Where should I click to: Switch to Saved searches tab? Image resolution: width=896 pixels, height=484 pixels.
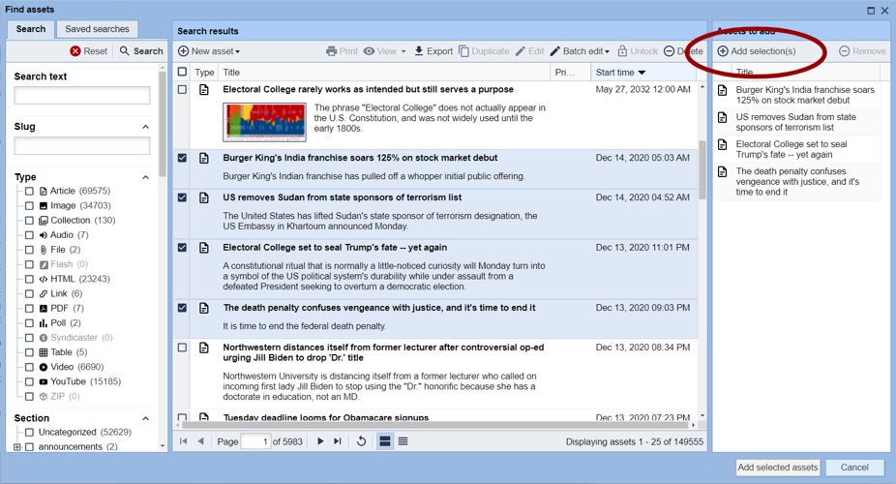(x=97, y=29)
